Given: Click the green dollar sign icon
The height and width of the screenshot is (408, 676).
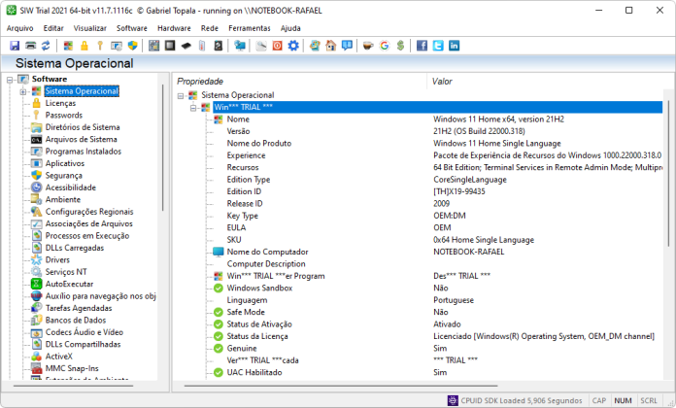Looking at the screenshot, I should pos(400,46).
